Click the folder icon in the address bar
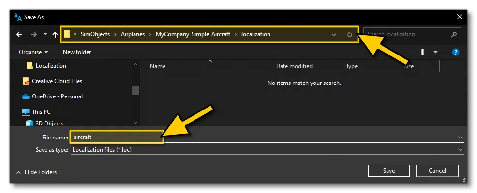477x193 pixels. [x=67, y=34]
